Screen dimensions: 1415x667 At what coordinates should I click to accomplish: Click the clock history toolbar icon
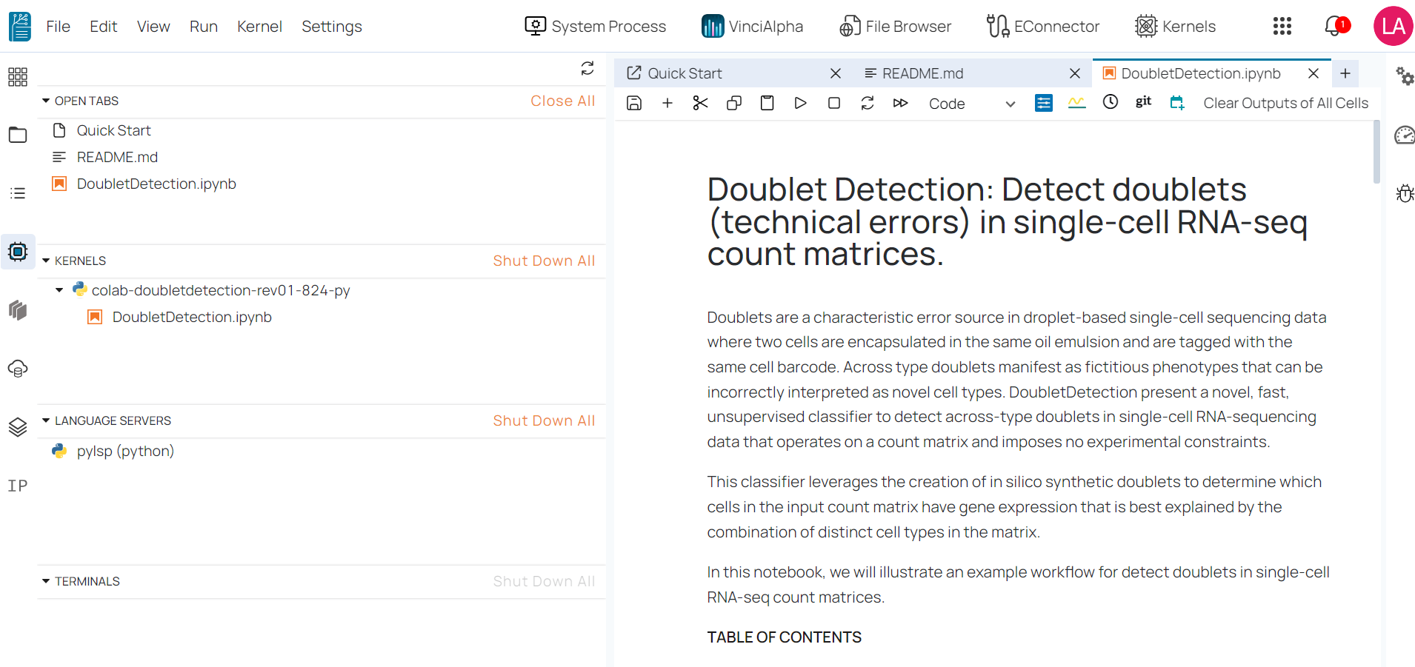1111,102
